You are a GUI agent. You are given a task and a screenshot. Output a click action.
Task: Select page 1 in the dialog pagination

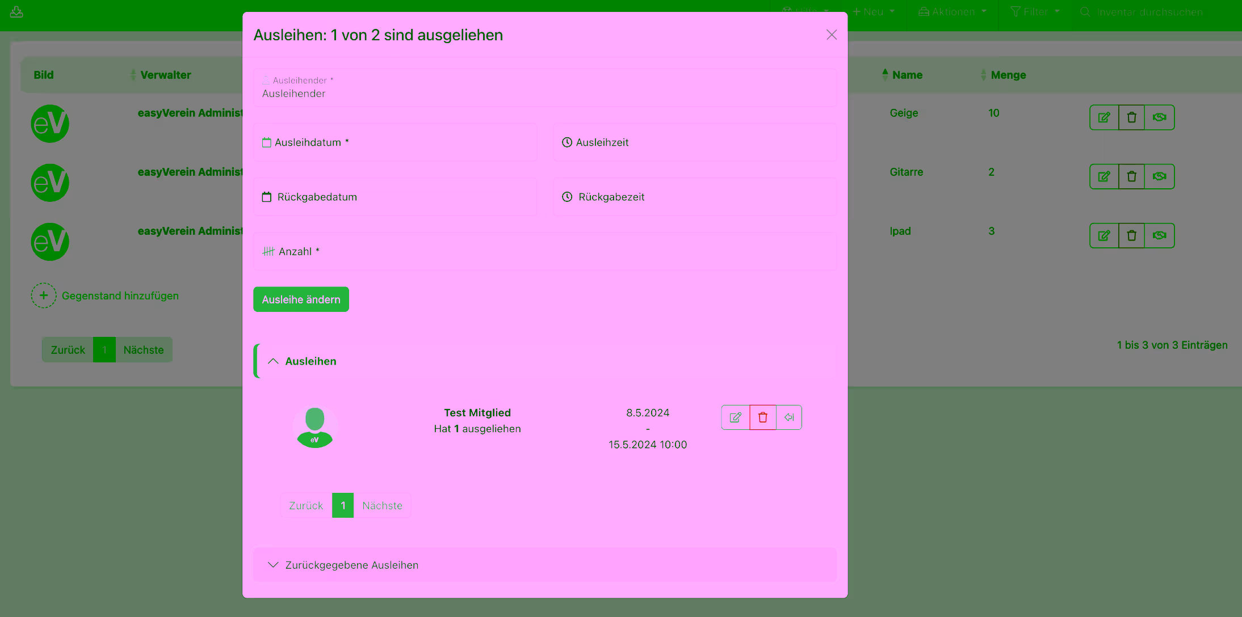click(x=343, y=505)
